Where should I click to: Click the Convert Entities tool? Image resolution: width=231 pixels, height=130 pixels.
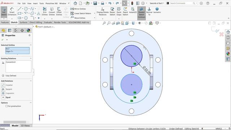point(52,11)
